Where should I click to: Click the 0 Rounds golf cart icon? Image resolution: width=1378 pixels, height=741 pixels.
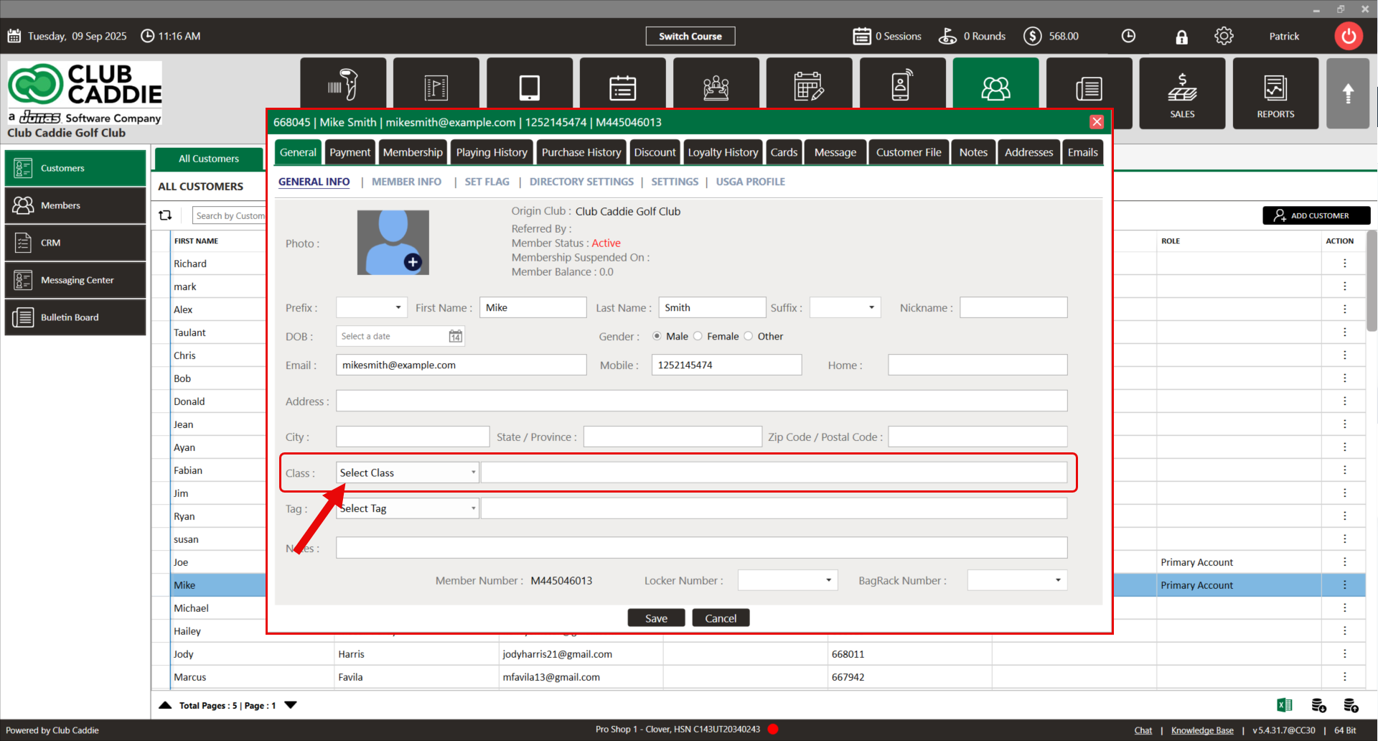click(947, 36)
